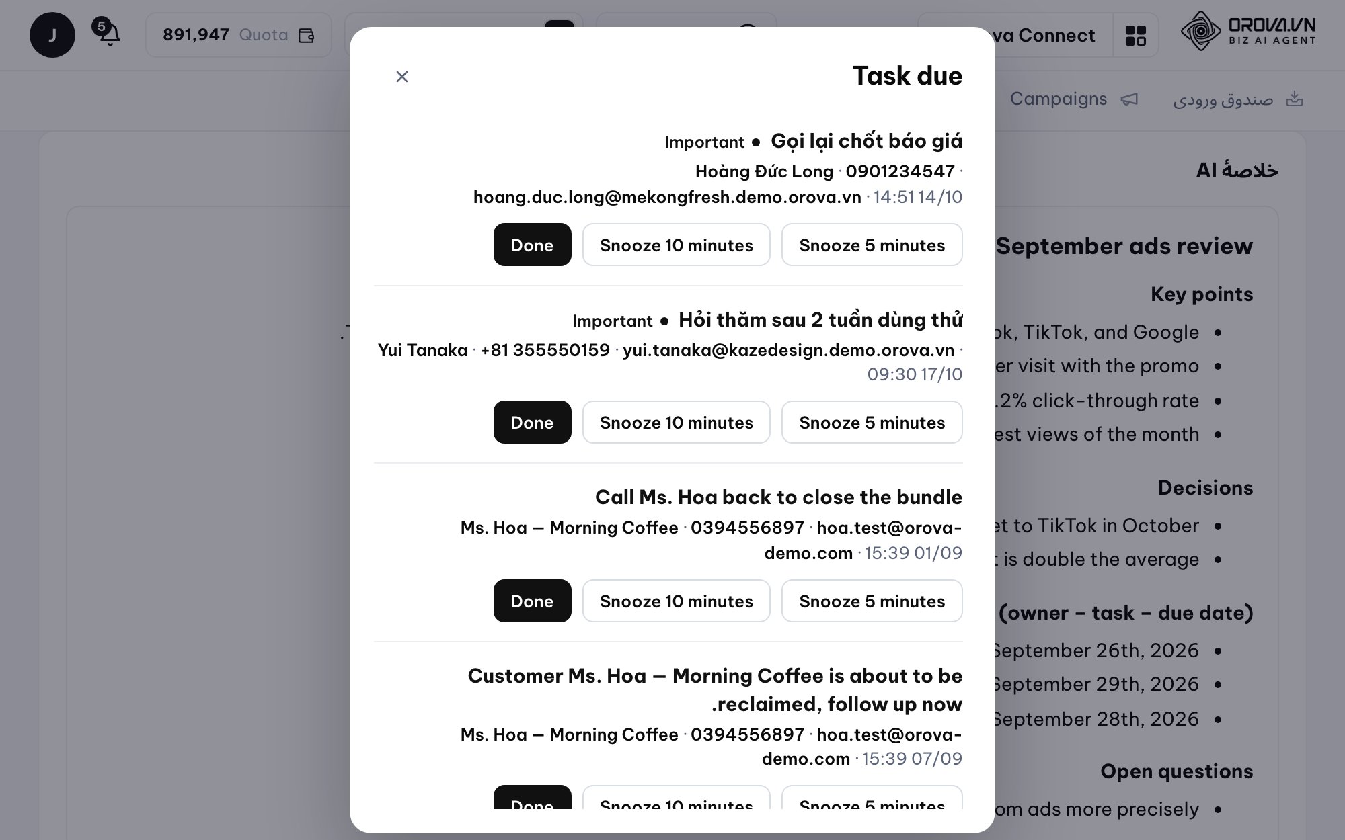This screenshot has width=1345, height=840.
Task: Click the Orova.vn logo
Action: [1248, 31]
